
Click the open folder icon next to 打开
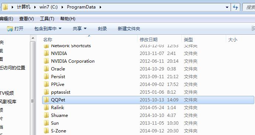point(10,29)
